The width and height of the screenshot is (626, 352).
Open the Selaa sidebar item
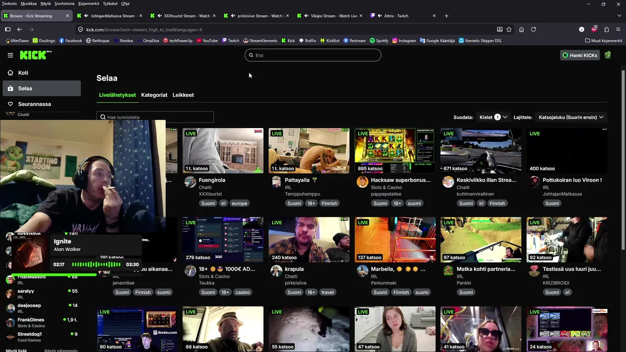pyautogui.click(x=42, y=88)
